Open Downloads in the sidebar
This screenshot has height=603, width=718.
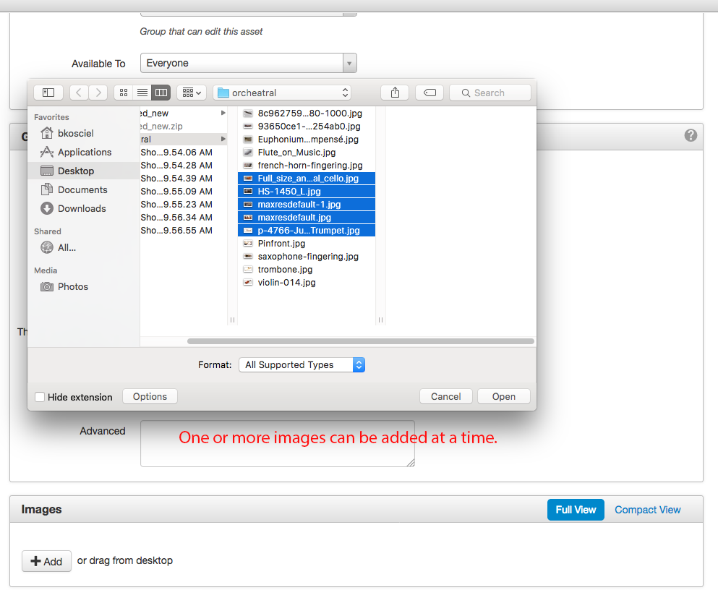click(73, 208)
